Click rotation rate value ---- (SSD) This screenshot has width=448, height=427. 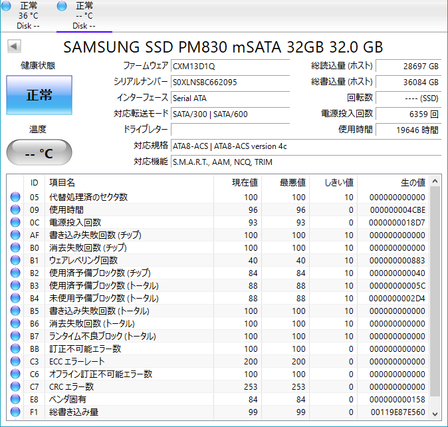pos(408,98)
